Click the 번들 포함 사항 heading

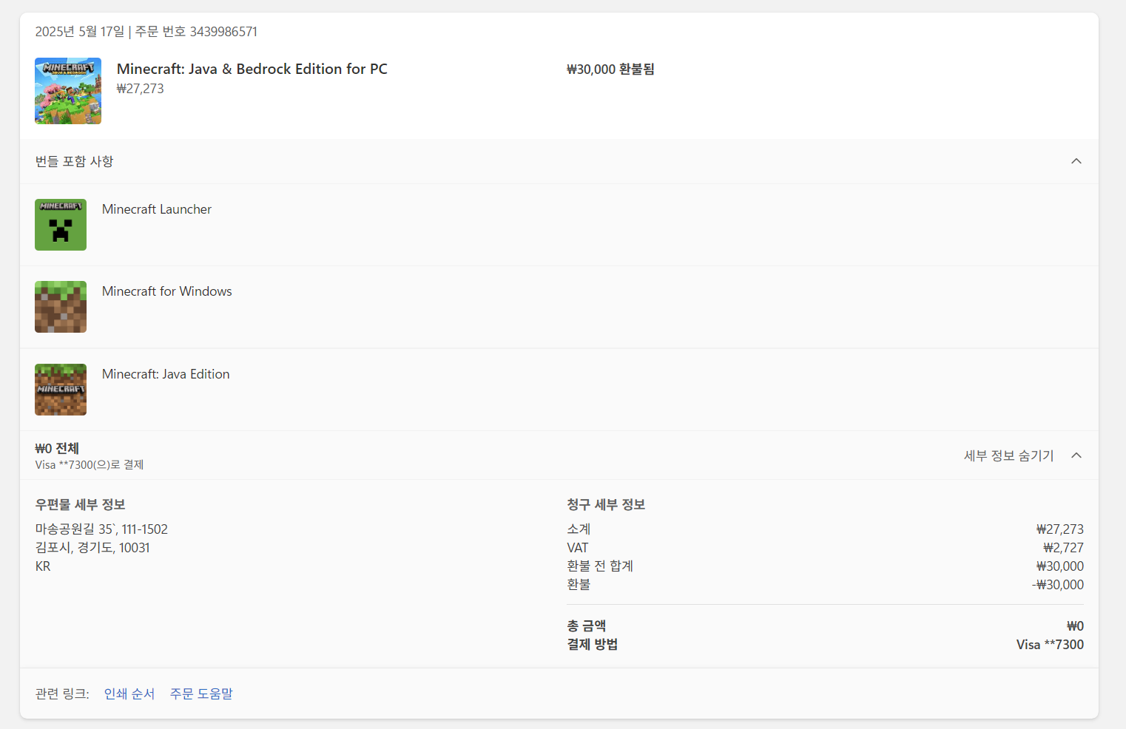coord(75,161)
